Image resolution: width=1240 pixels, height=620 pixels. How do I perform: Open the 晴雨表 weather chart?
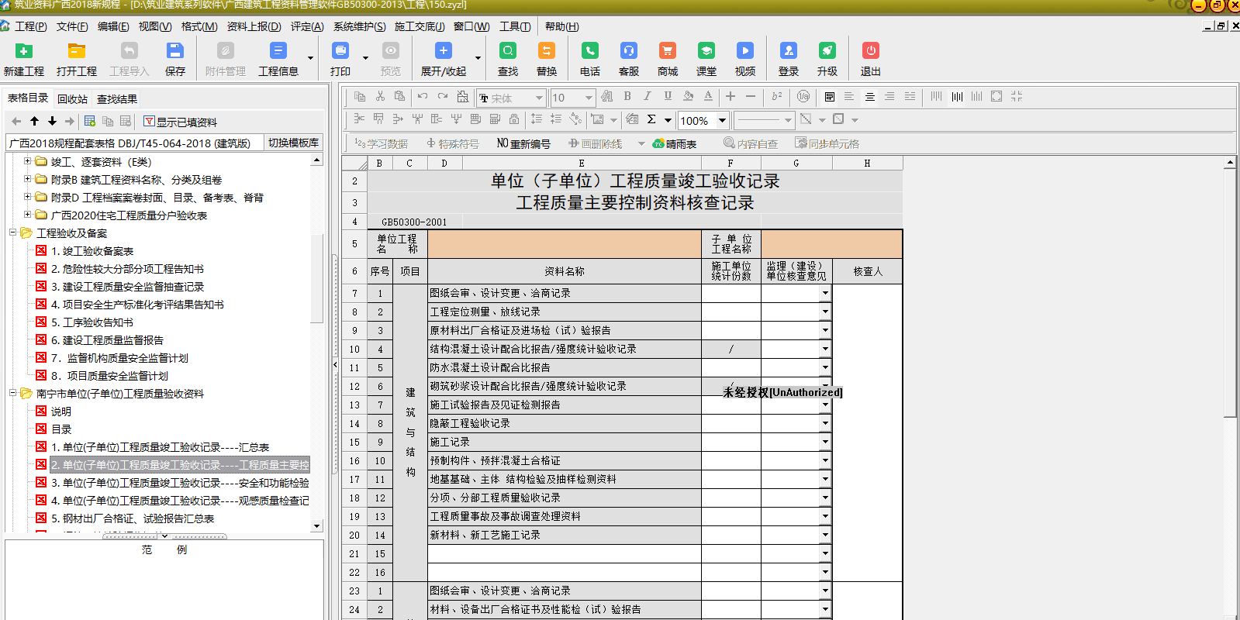point(675,143)
